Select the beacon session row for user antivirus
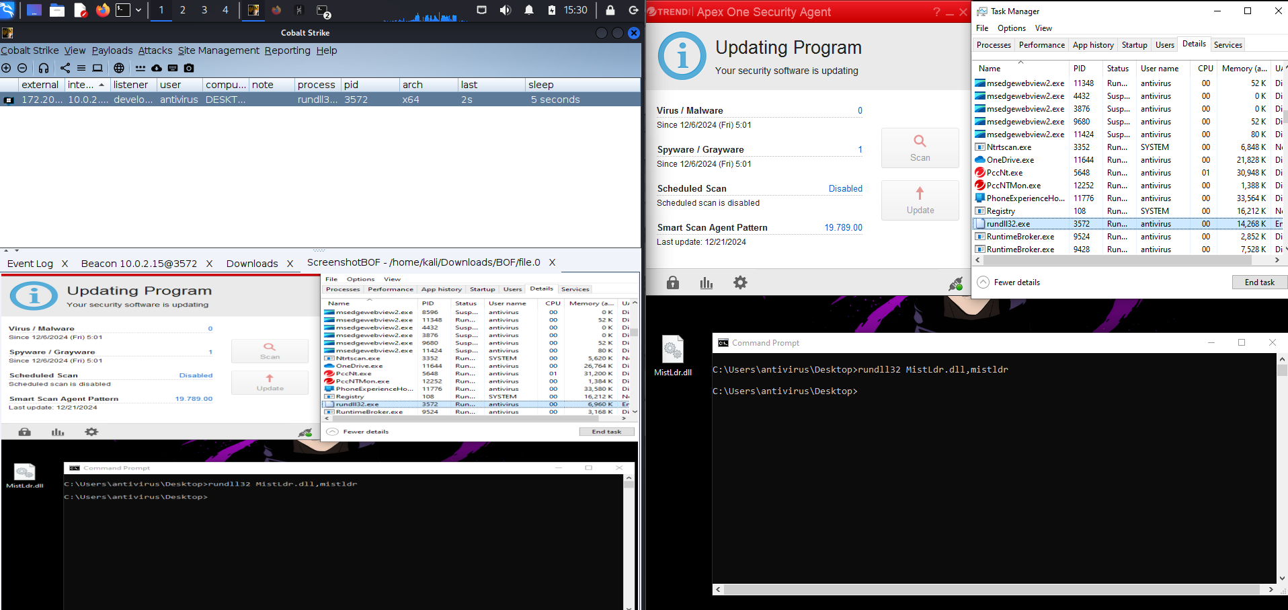 [x=320, y=100]
